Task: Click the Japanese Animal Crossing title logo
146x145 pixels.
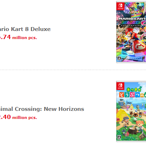Action: [133, 93]
